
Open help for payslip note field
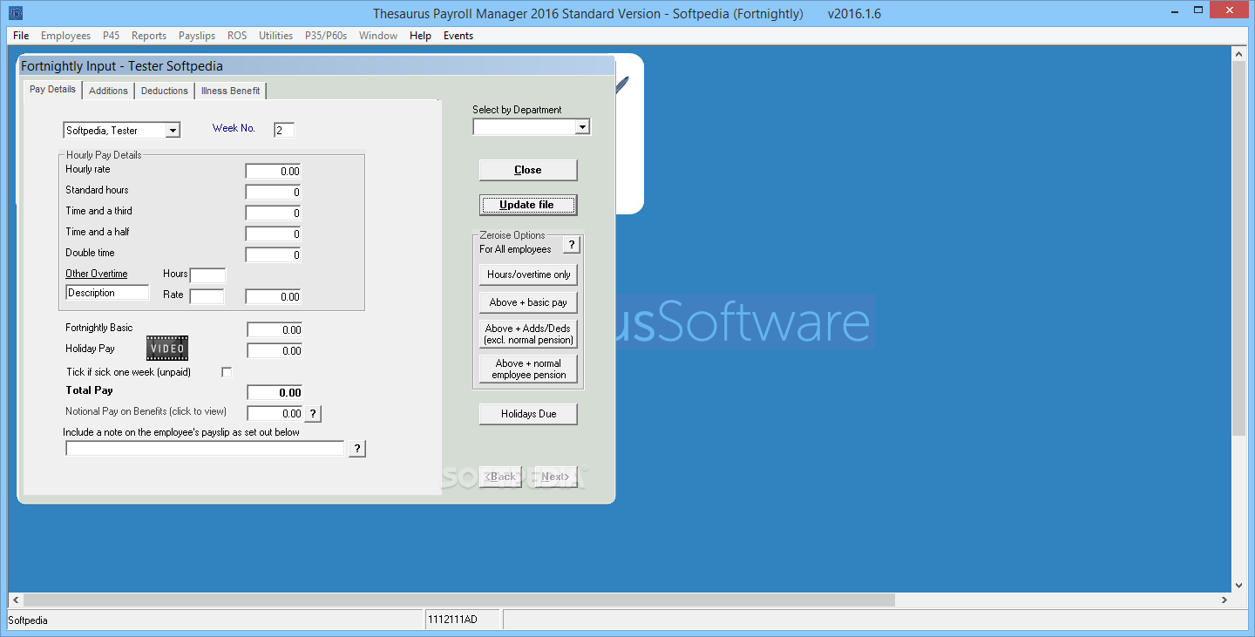click(x=356, y=449)
